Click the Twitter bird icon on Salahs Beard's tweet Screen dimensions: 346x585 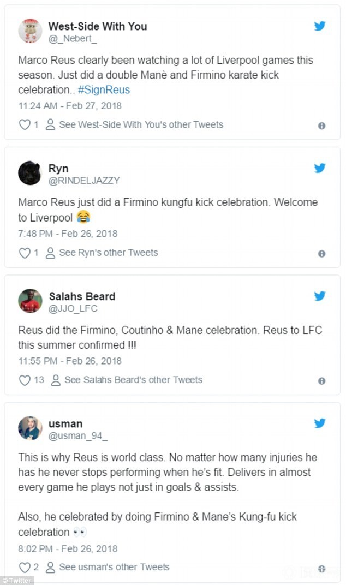pyautogui.click(x=320, y=296)
